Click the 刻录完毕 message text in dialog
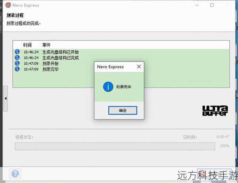The width and height of the screenshot is (238, 183). [123, 87]
